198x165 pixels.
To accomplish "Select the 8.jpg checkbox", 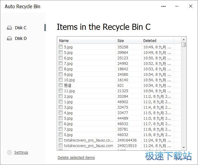I will [x=61, y=68].
